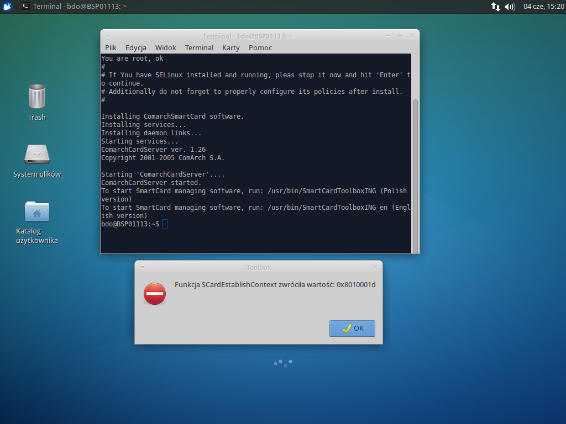566x424 pixels.
Task: Open the Karty menu in Terminal
Action: (230, 47)
